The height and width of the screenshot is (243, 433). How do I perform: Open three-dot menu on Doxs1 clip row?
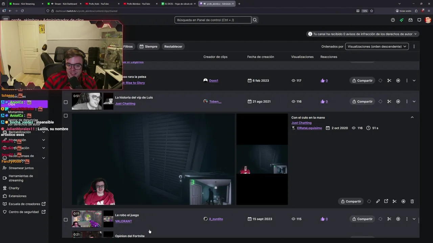407,81
